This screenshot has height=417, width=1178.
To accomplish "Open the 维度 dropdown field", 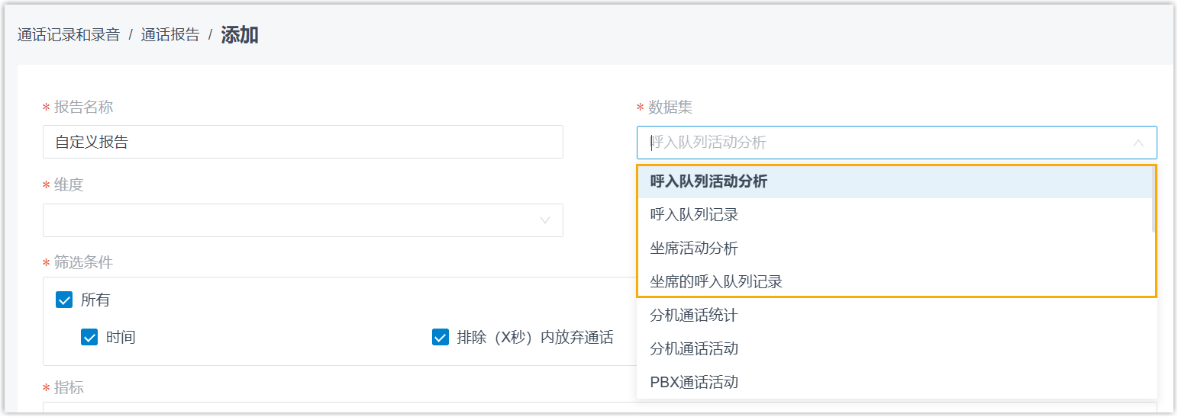I will pyautogui.click(x=290, y=220).
